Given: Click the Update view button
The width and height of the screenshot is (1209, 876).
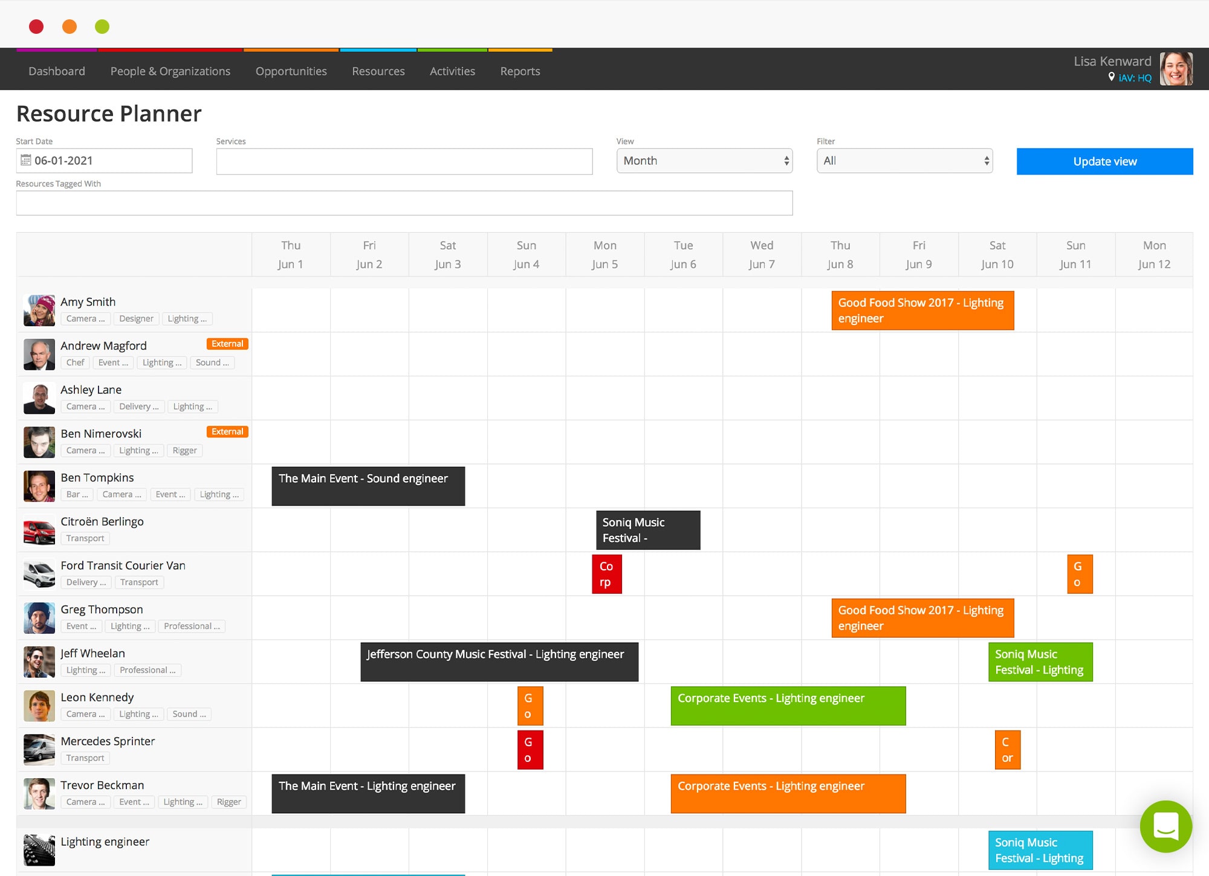Looking at the screenshot, I should (1105, 161).
